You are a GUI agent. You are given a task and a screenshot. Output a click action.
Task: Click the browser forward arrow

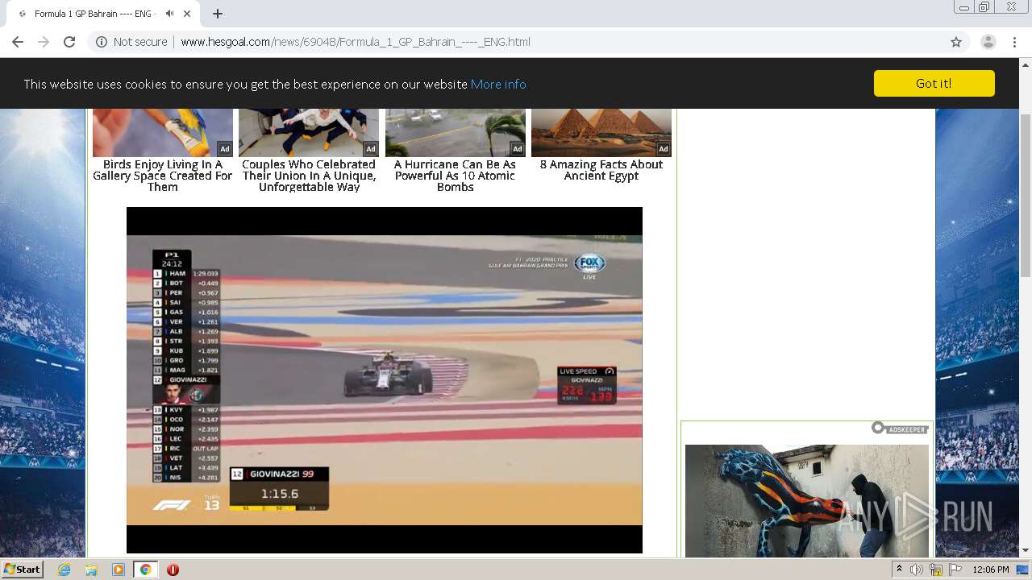pyautogui.click(x=44, y=42)
